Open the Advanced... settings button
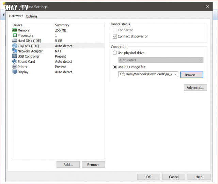This screenshot has width=218, height=184. tap(195, 88)
